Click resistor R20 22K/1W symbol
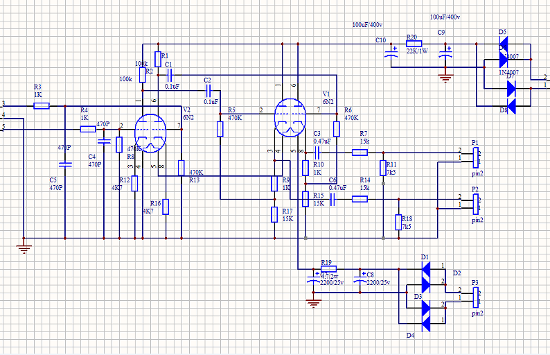The image size is (550, 355). (x=414, y=44)
